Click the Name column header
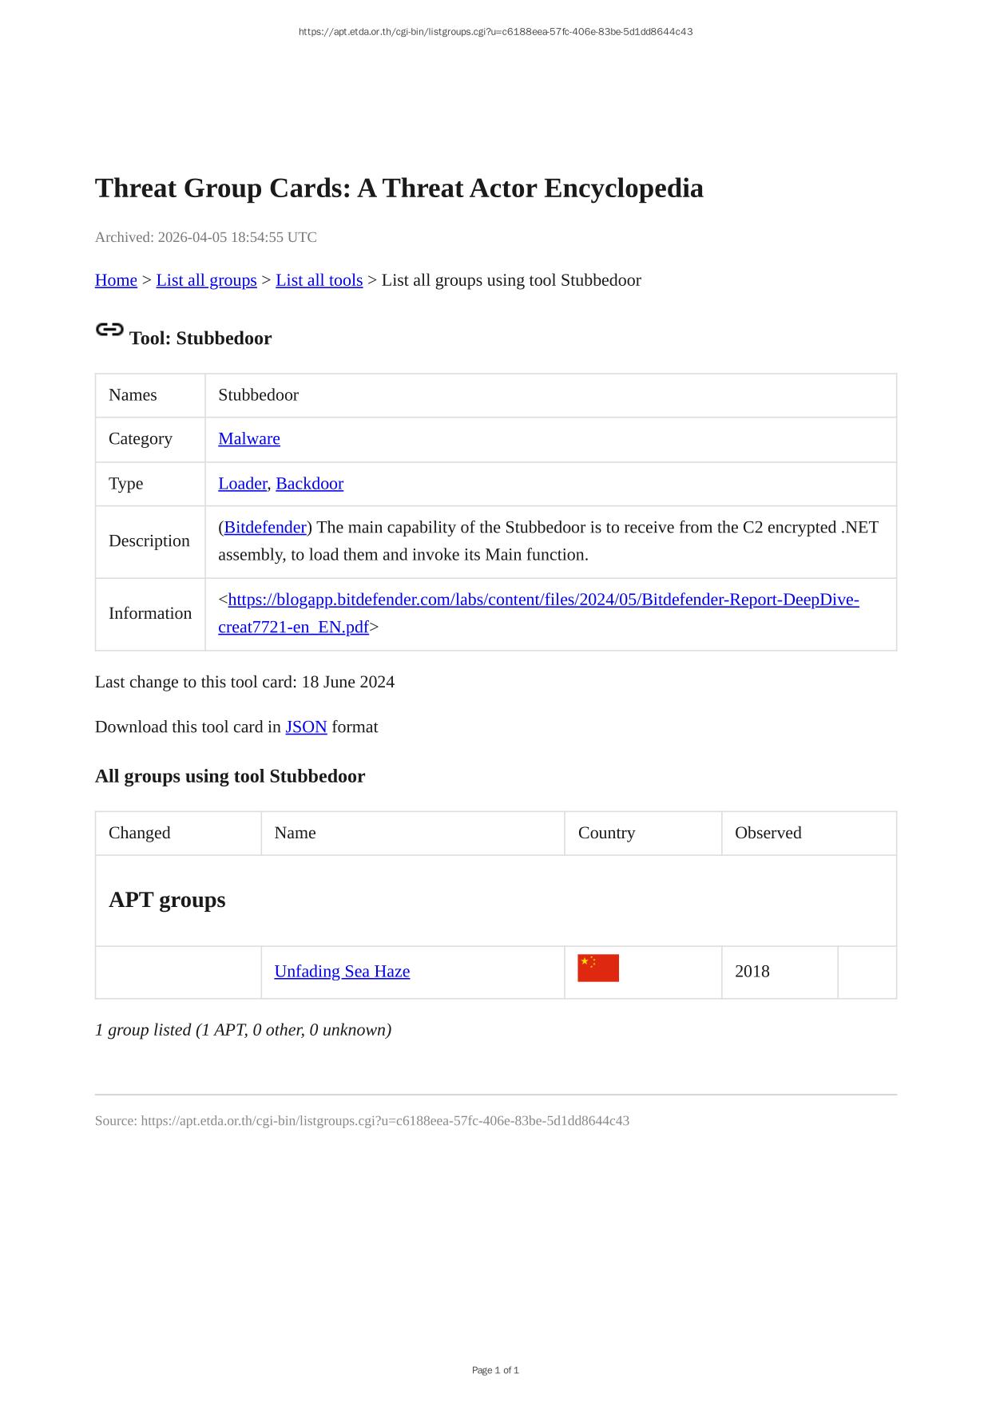 tap(295, 834)
